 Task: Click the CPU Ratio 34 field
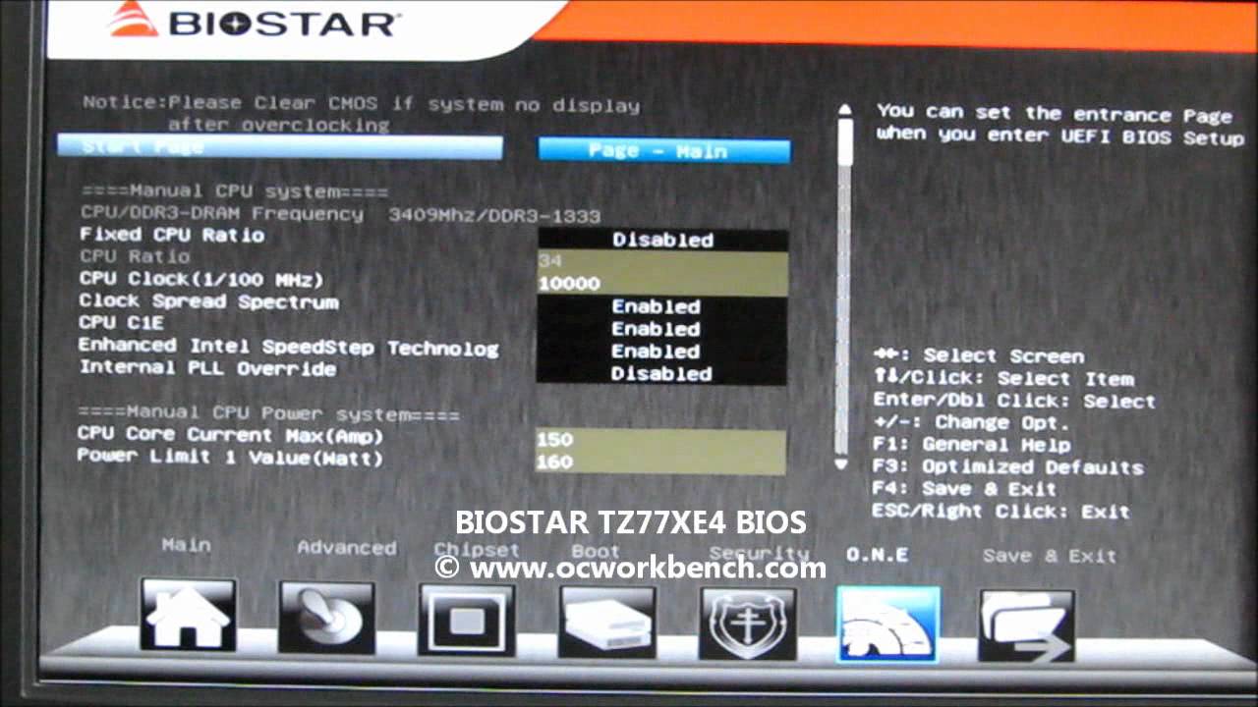662,262
